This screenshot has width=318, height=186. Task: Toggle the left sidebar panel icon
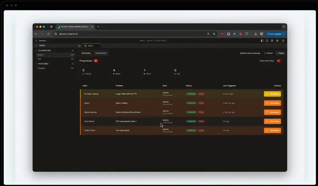pyautogui.click(x=262, y=41)
